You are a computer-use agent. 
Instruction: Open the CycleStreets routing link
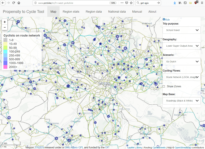pos(159,148)
